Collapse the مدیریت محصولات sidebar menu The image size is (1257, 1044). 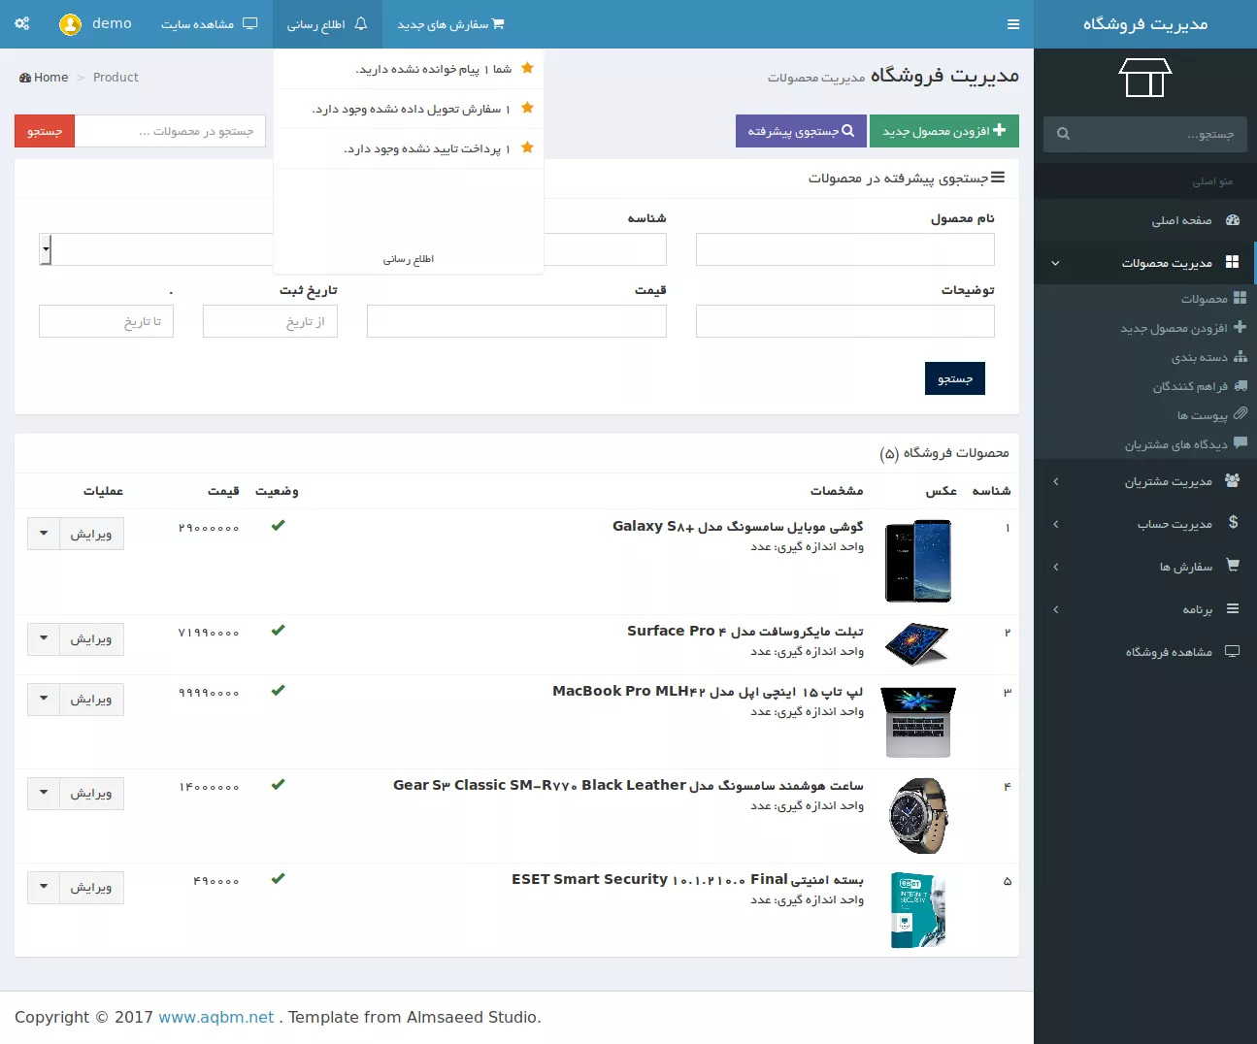pos(1056,263)
